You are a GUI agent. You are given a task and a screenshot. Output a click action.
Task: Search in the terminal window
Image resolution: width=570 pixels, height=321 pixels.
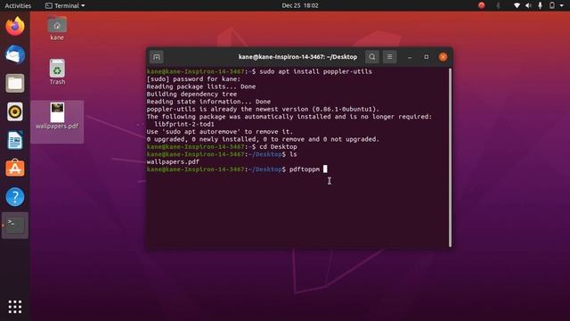tap(372, 57)
